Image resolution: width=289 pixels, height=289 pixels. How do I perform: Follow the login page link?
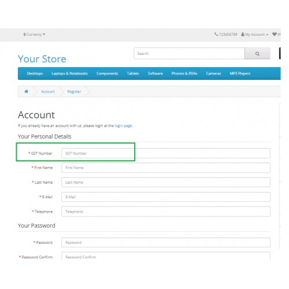pos(123,126)
